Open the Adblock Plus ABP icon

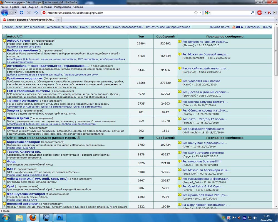click(x=259, y=12)
